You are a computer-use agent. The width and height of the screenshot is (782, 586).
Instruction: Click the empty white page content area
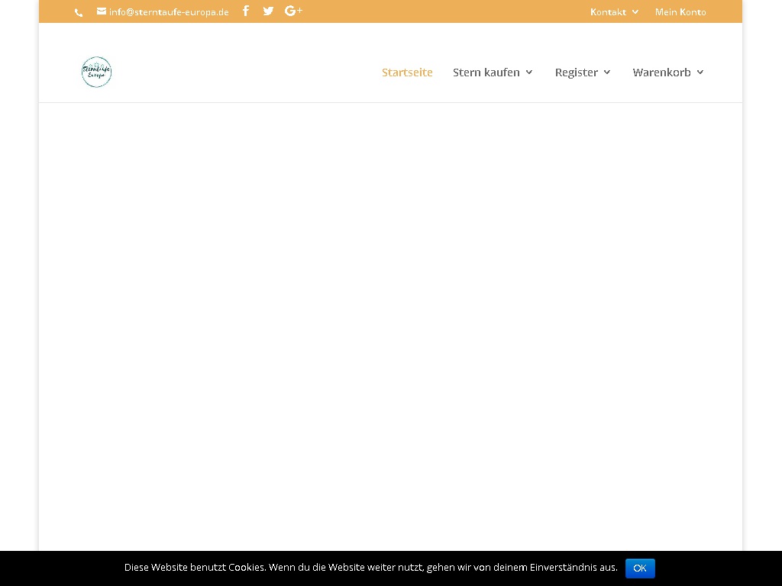[x=390, y=320]
